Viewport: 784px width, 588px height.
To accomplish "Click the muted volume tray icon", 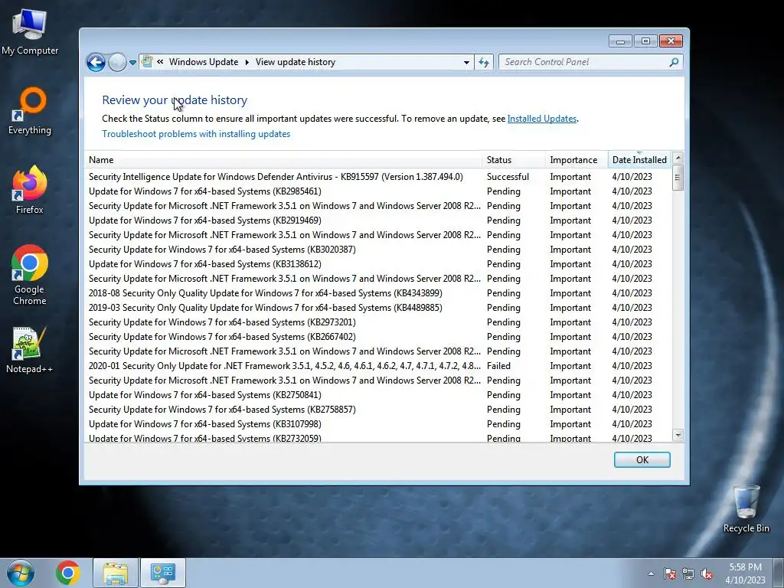I will click(x=707, y=573).
